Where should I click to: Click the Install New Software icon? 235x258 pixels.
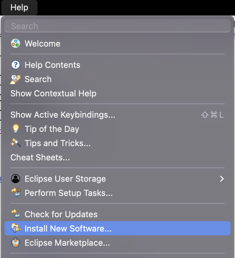tap(15, 229)
